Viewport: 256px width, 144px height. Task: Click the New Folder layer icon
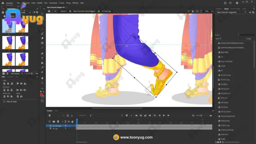[54, 121]
